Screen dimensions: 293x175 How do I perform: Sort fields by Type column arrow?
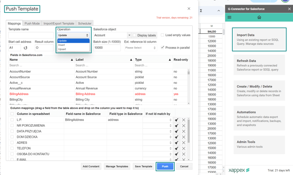point(170,60)
